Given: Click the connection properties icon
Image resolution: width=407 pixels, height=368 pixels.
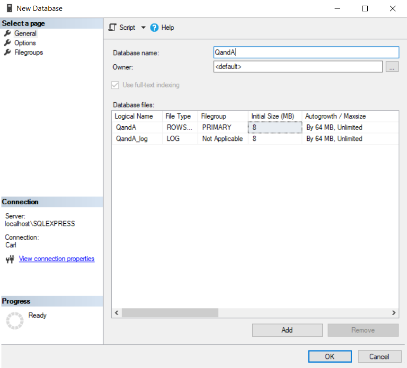Looking at the screenshot, I should click(10, 259).
